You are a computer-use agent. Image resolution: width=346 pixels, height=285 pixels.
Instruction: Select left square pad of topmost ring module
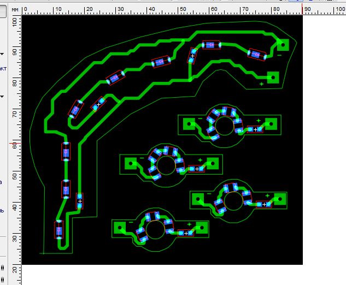tap(189, 124)
